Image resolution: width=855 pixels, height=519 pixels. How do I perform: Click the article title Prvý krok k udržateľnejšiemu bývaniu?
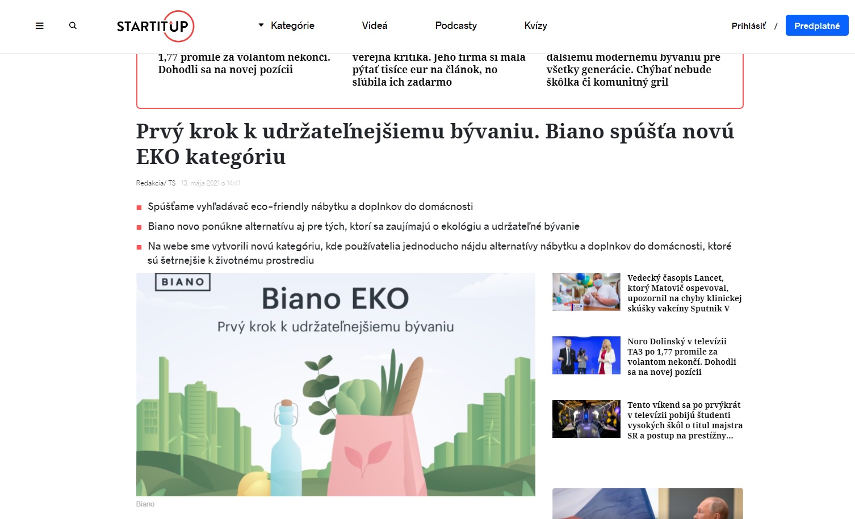(435, 144)
